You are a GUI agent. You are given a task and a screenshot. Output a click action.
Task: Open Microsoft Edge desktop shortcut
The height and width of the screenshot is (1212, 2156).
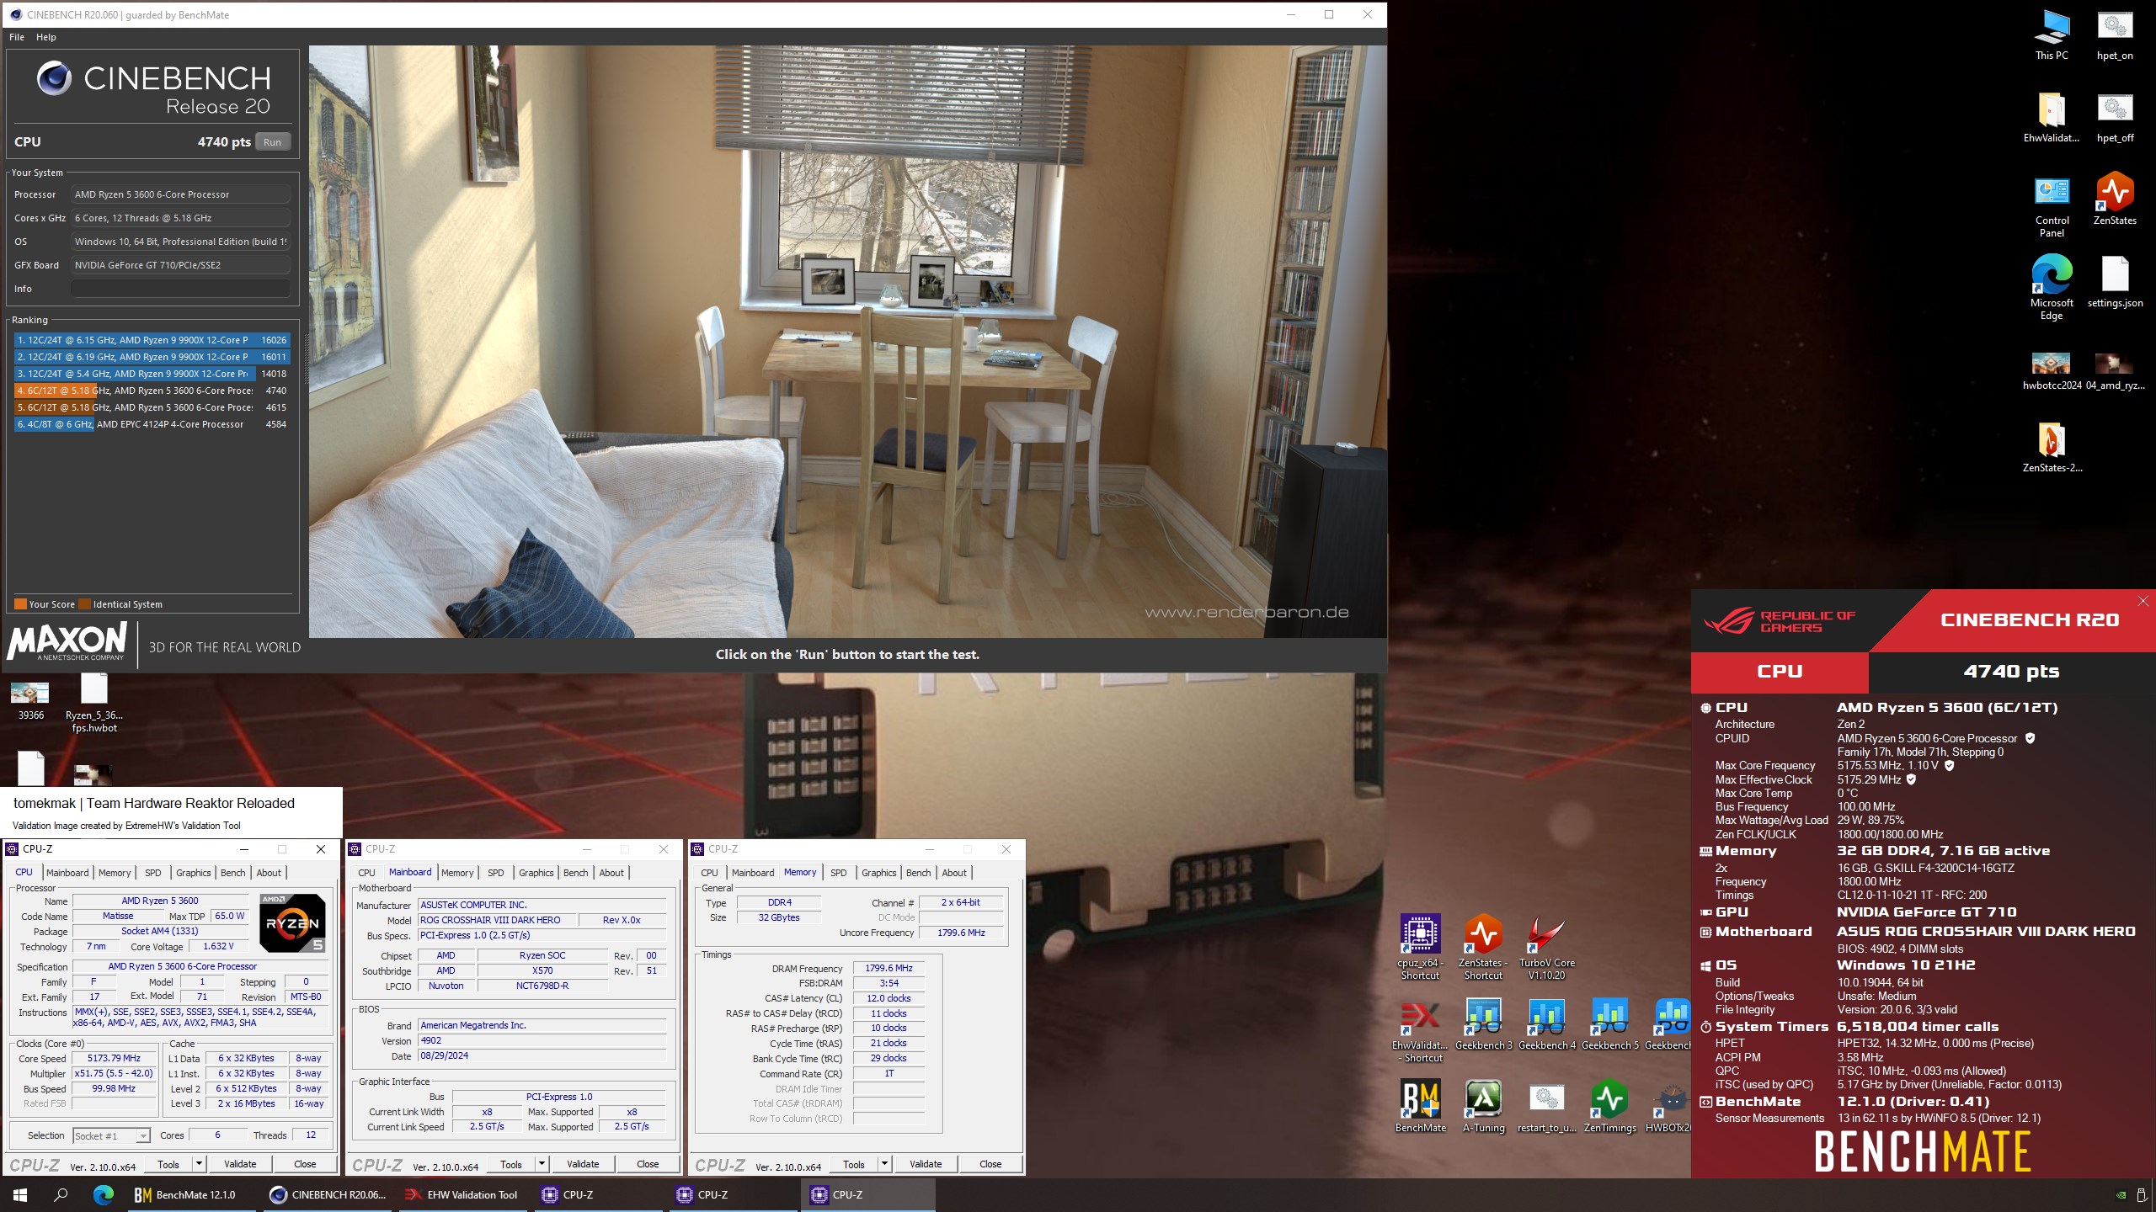(x=2051, y=288)
